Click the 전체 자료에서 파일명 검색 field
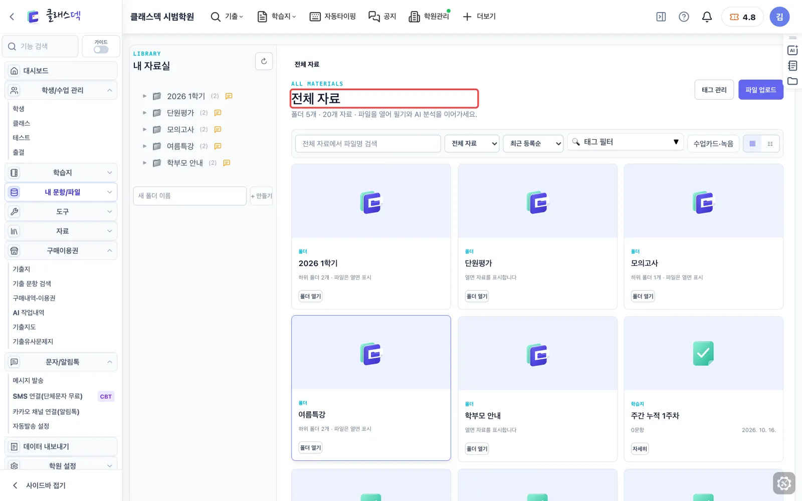 tap(368, 144)
